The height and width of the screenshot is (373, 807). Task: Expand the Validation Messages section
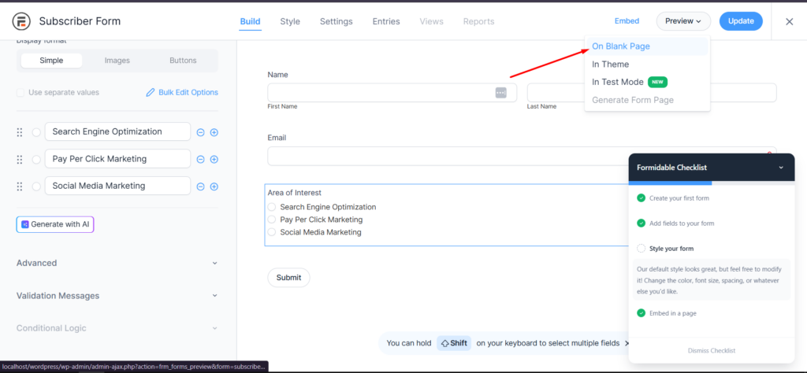point(117,296)
